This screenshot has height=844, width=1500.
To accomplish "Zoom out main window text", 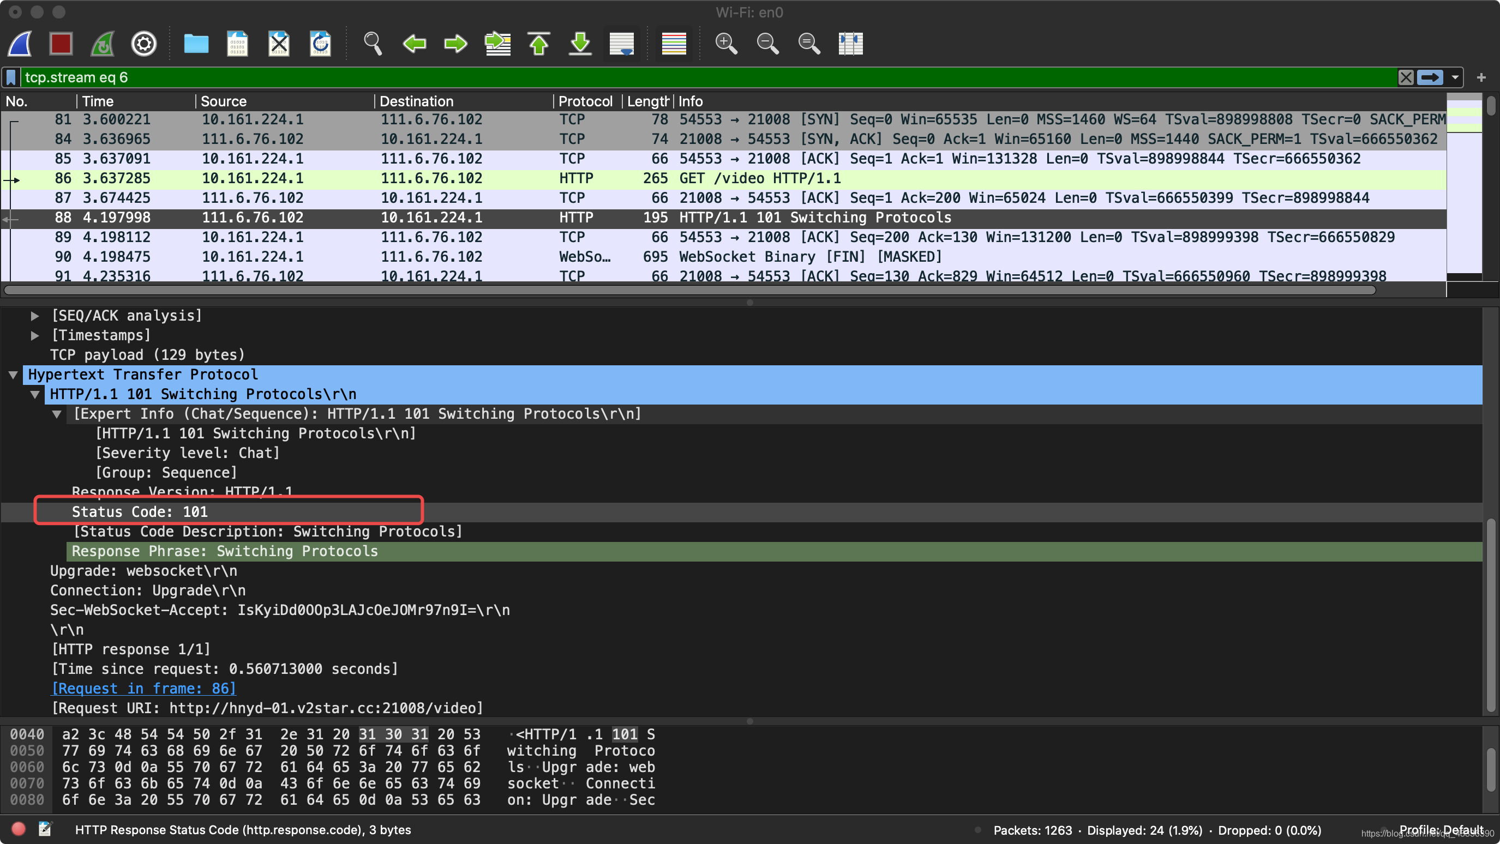I will tap(768, 44).
